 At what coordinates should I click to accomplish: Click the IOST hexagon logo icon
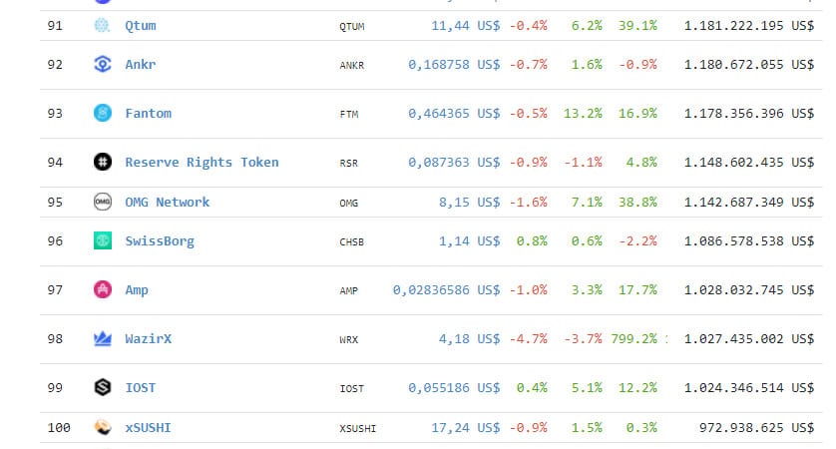coord(103,387)
